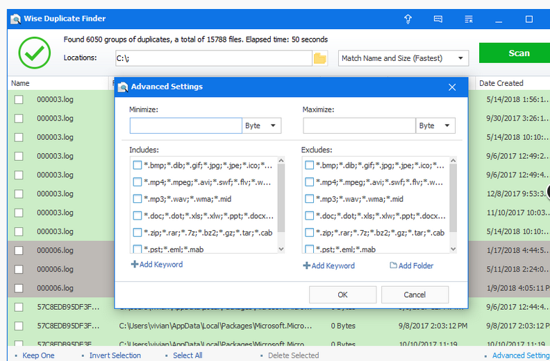Check document formats *.doc in Excludes list

point(309,215)
